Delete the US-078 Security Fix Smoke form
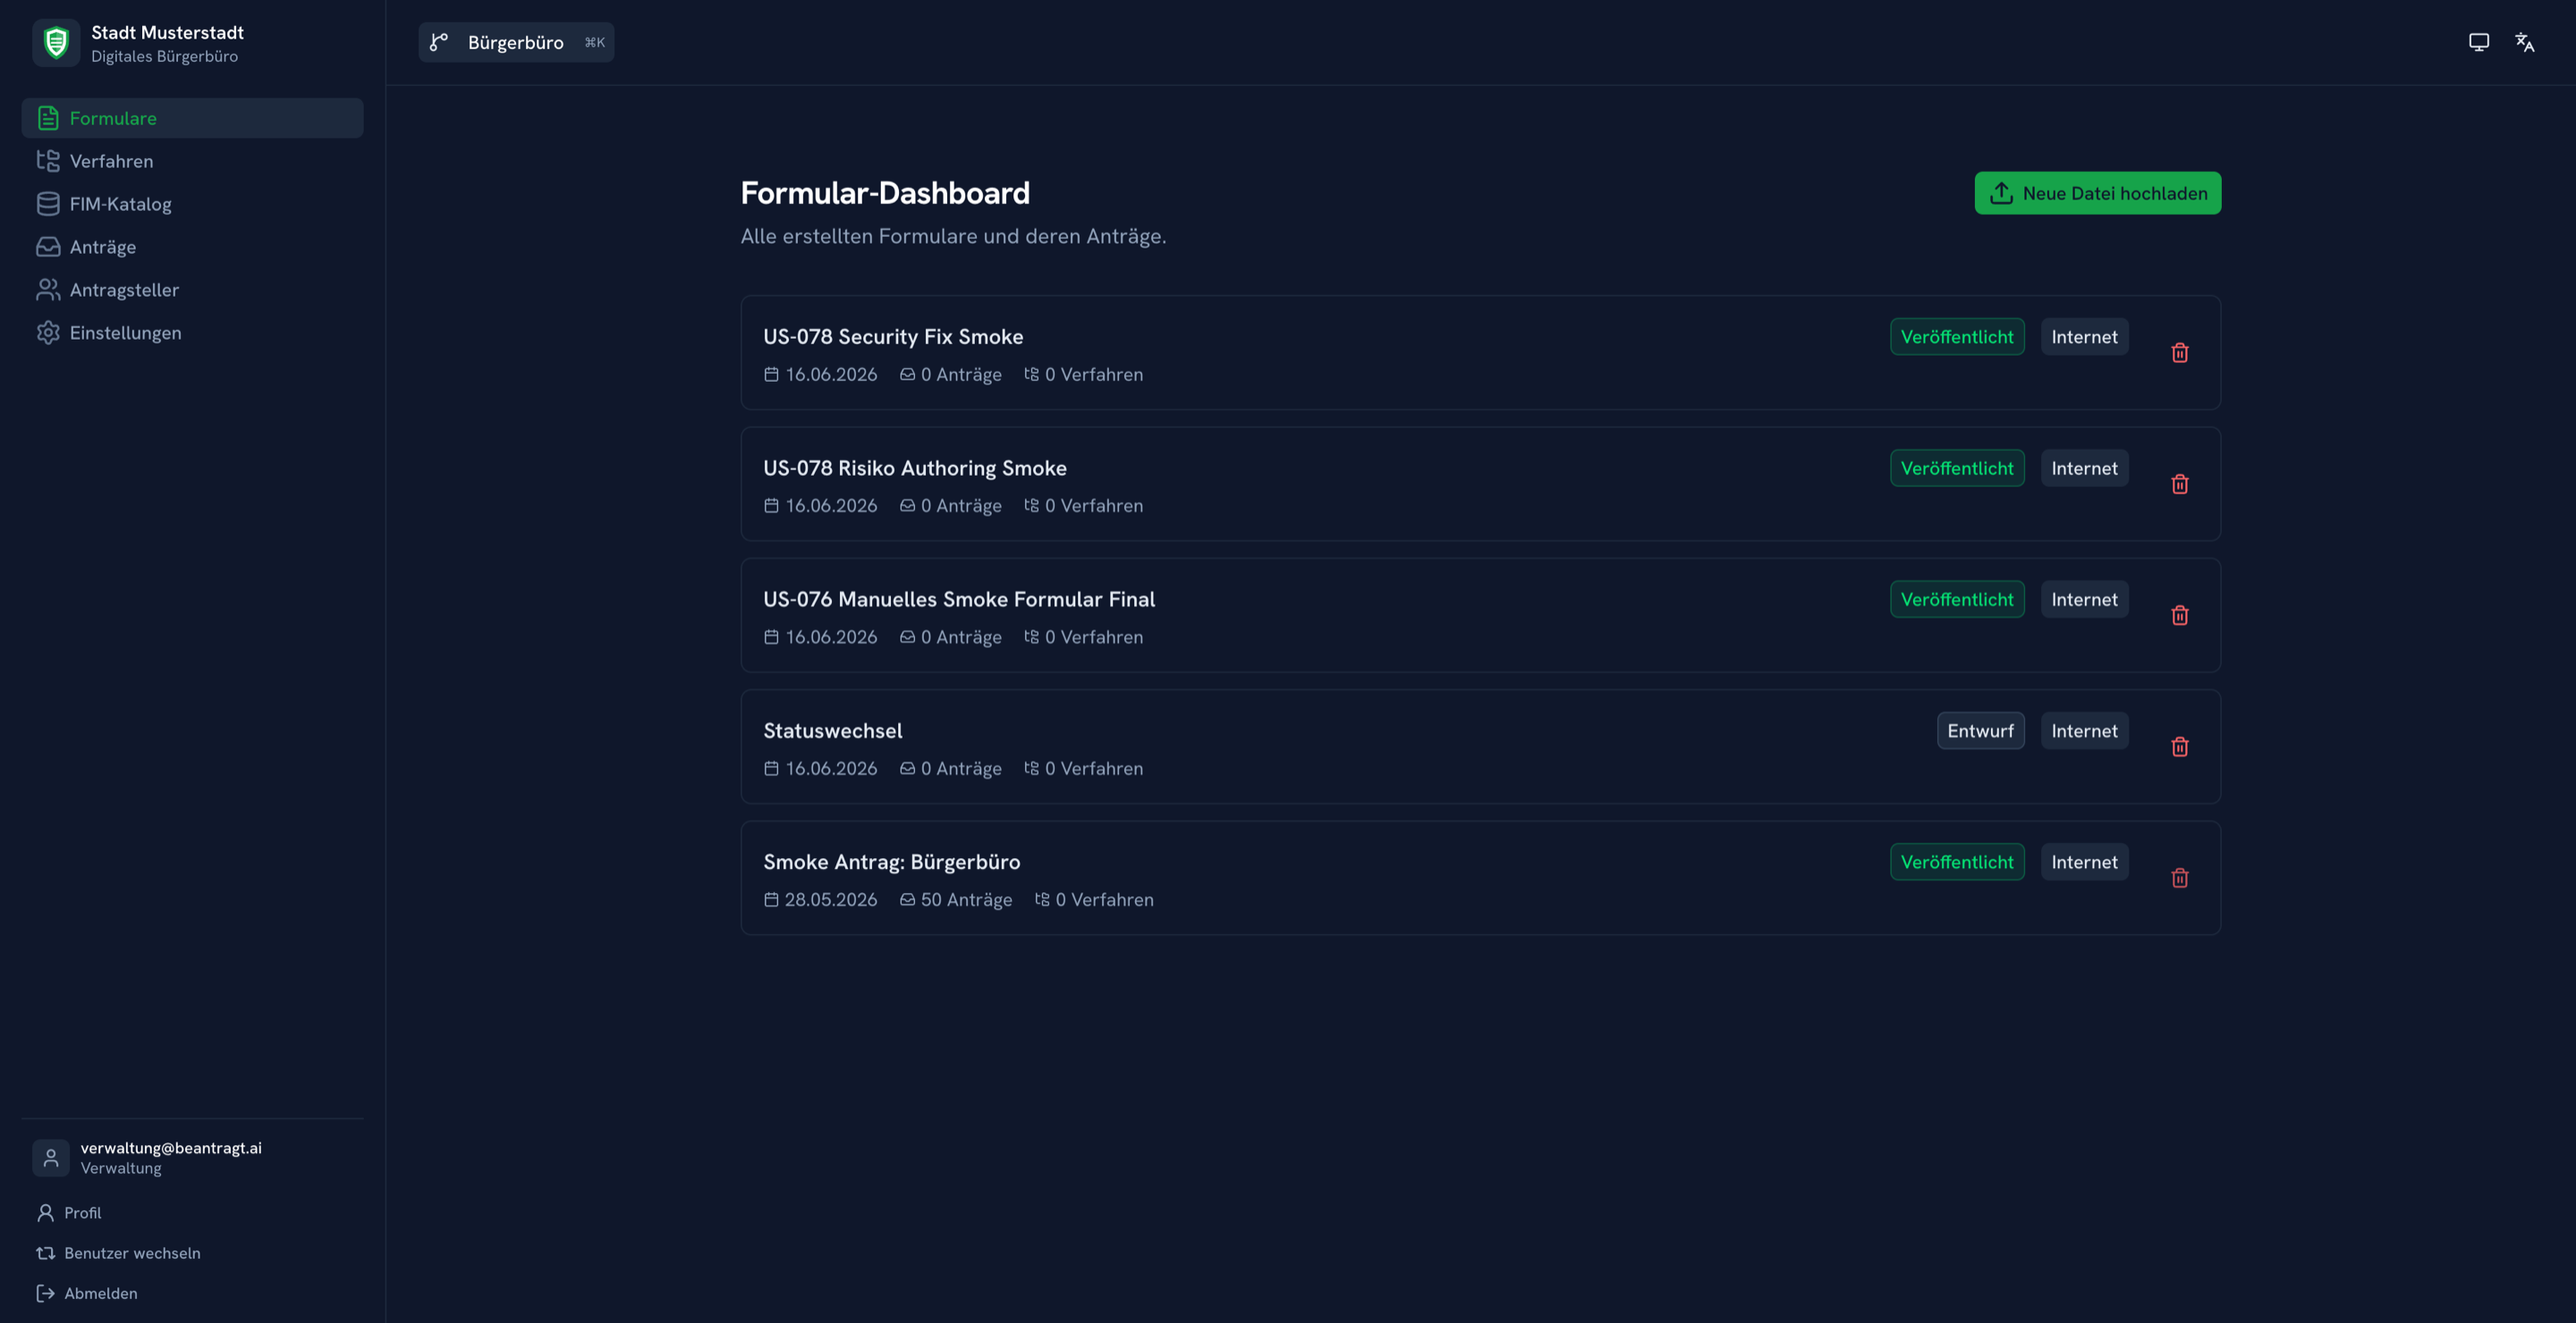This screenshot has width=2576, height=1323. [2180, 353]
